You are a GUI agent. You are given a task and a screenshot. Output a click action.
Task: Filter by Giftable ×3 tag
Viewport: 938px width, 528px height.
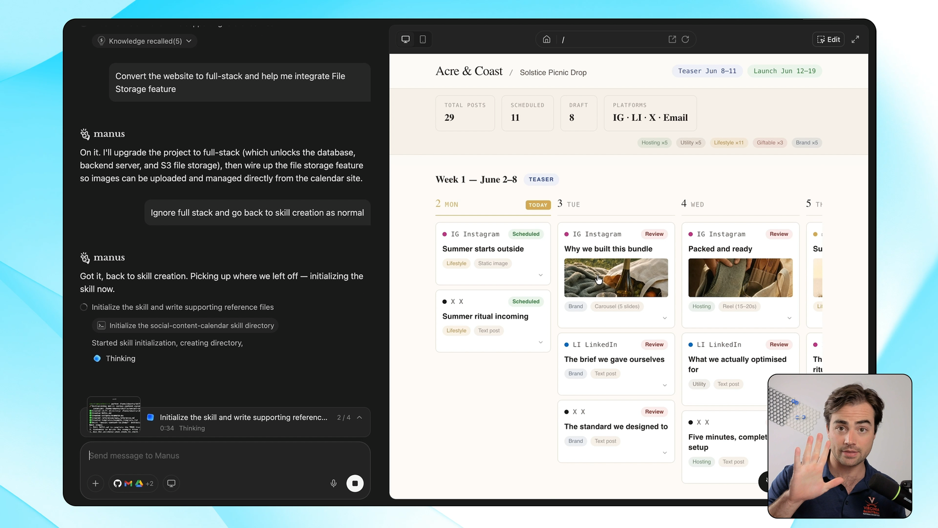coord(770,143)
